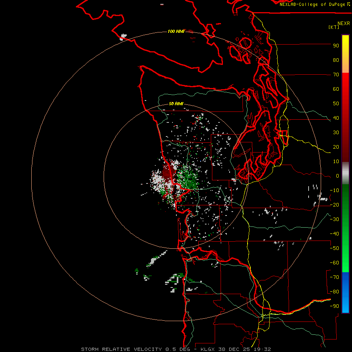Select the -40 scale value
This screenshot has height=352, width=352.
pyautogui.click(x=334, y=234)
